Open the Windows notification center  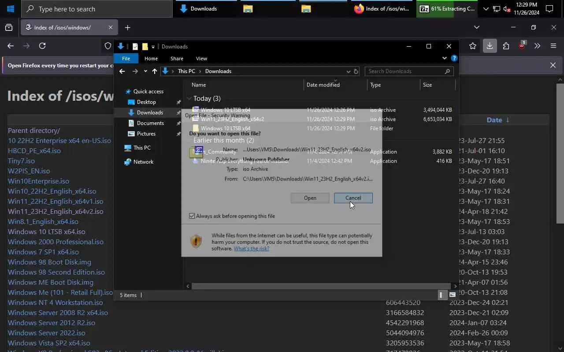(x=549, y=9)
